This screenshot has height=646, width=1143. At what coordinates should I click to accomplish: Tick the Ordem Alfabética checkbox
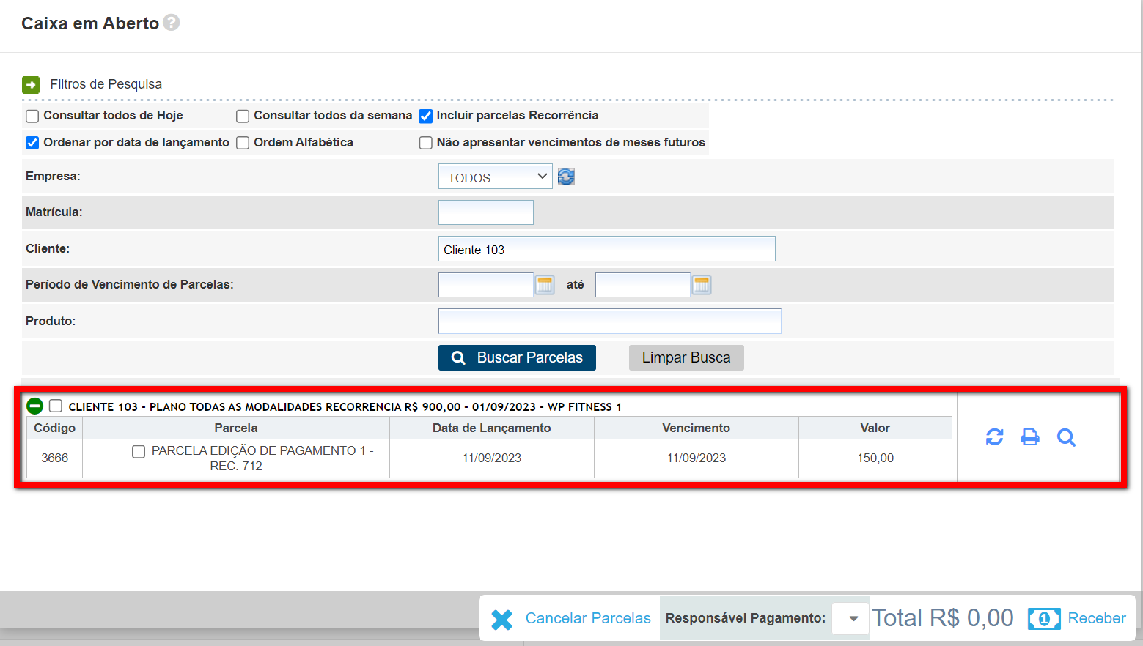(x=243, y=143)
